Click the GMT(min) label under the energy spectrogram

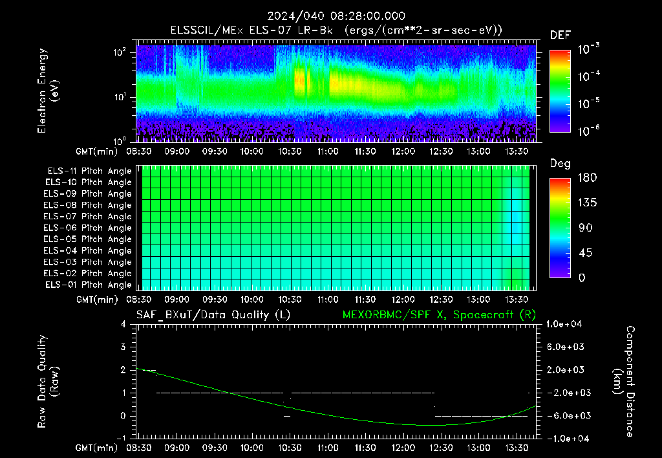pyautogui.click(x=96, y=151)
